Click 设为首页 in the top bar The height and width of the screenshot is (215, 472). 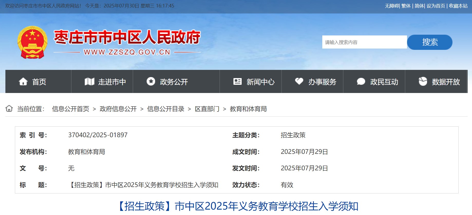(436, 6)
